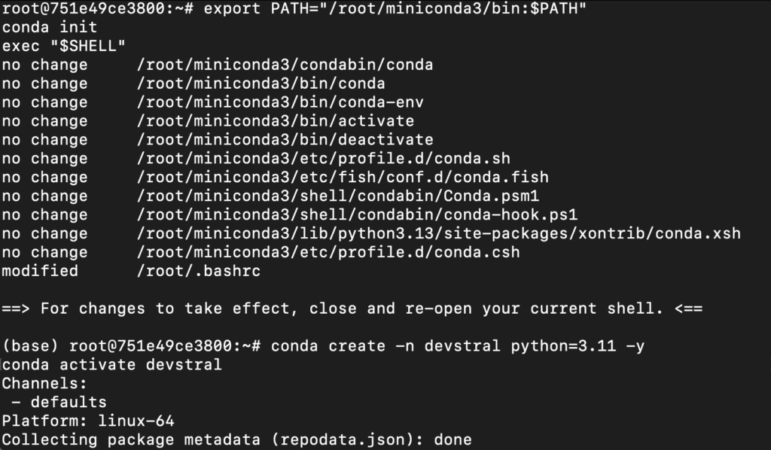Click the modified /root/.bashrc path
Screen dimensions: 771x450
point(199,271)
